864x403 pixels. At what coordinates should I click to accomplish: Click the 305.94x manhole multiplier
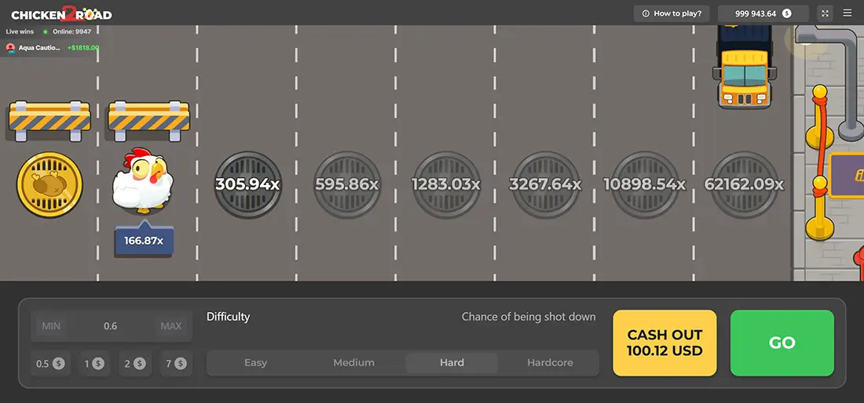pyautogui.click(x=247, y=184)
